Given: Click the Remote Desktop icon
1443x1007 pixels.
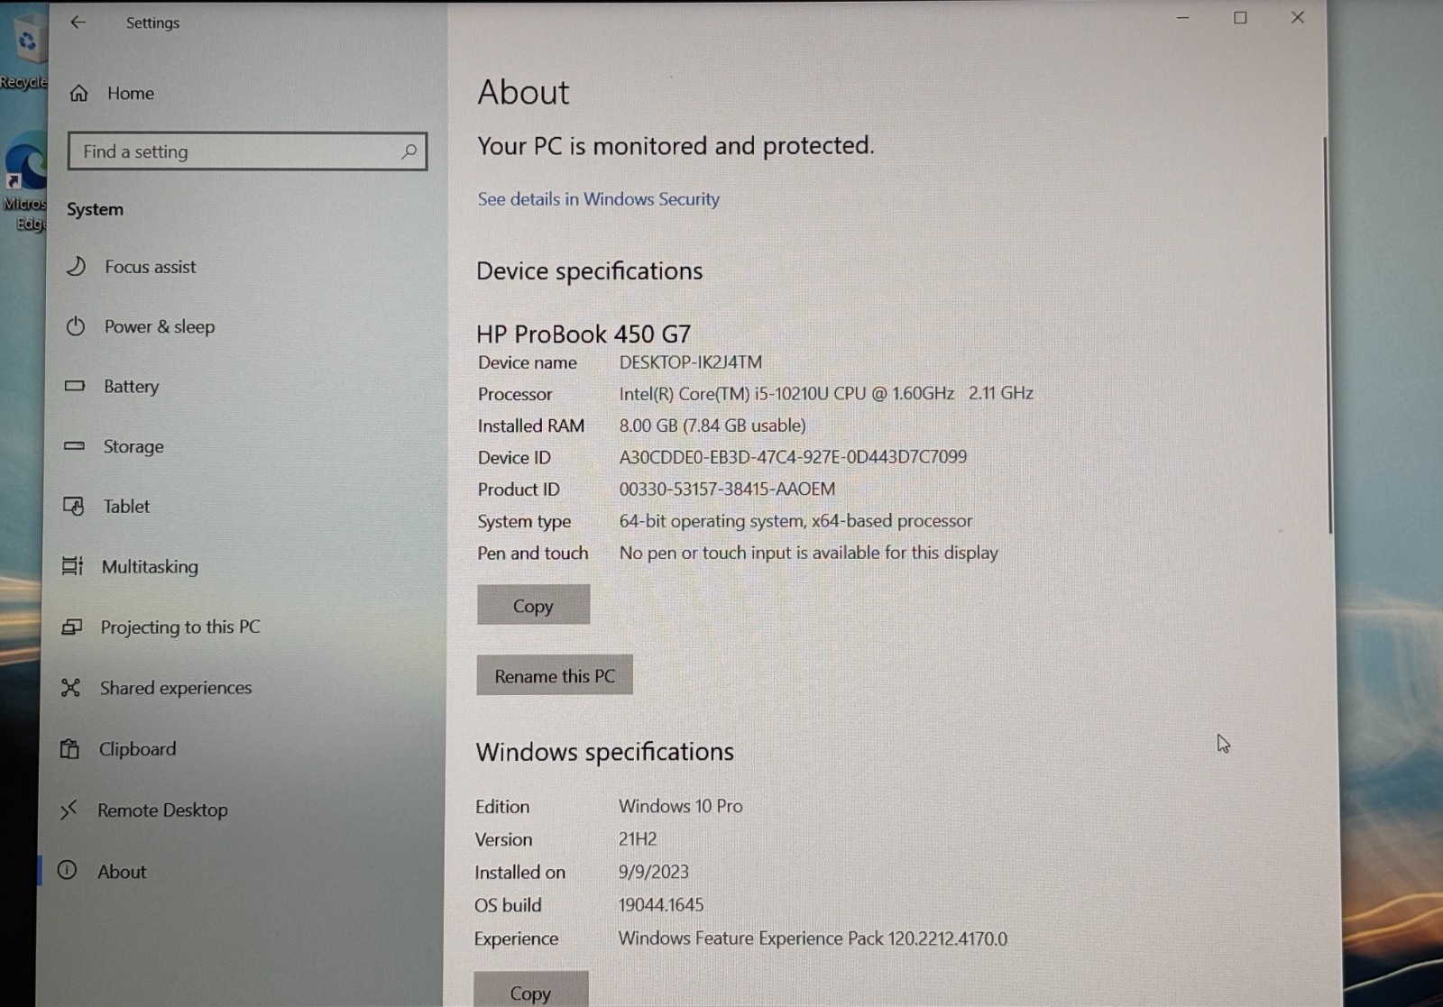Looking at the screenshot, I should tap(69, 810).
